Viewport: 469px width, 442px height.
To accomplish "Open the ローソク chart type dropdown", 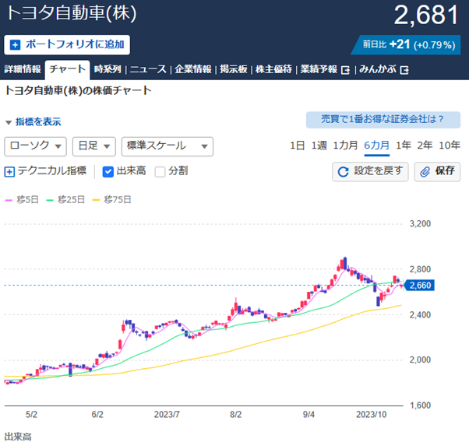I will (35, 146).
